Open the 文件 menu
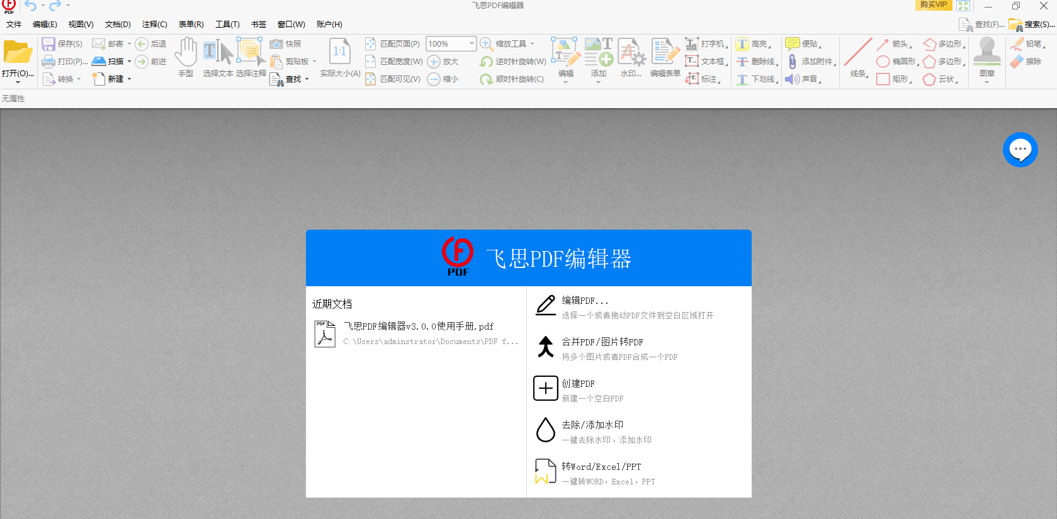This screenshot has height=519, width=1057. click(14, 25)
